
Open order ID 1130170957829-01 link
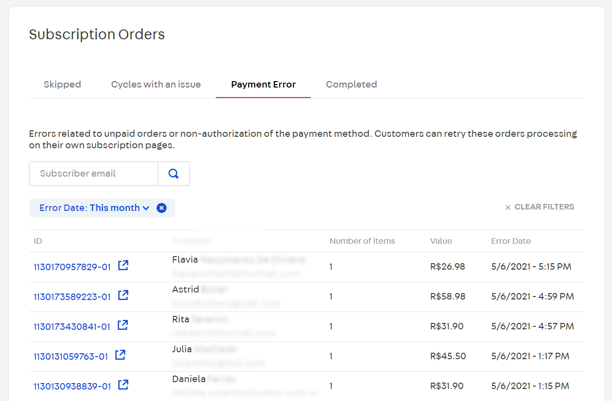coord(72,267)
